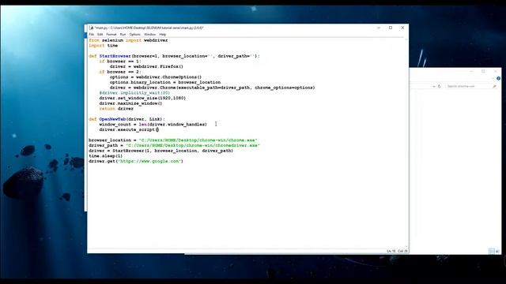
Task: Click the Ln/Col indicator in IDLE status bar
Action: pyautogui.click(x=397, y=251)
